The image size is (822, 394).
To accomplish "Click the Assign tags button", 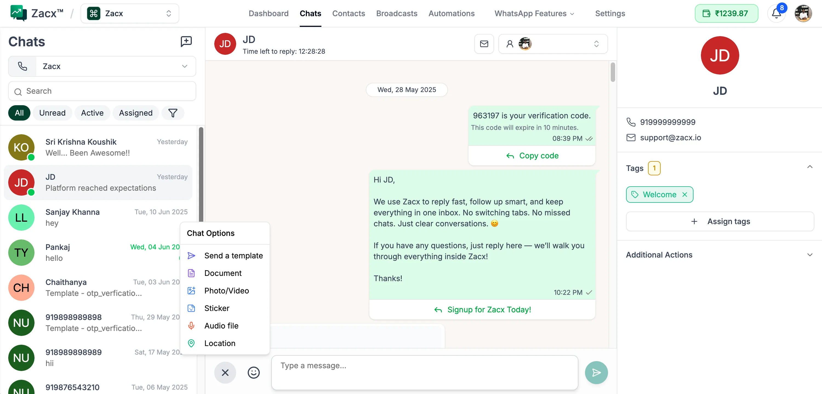I will click(720, 221).
